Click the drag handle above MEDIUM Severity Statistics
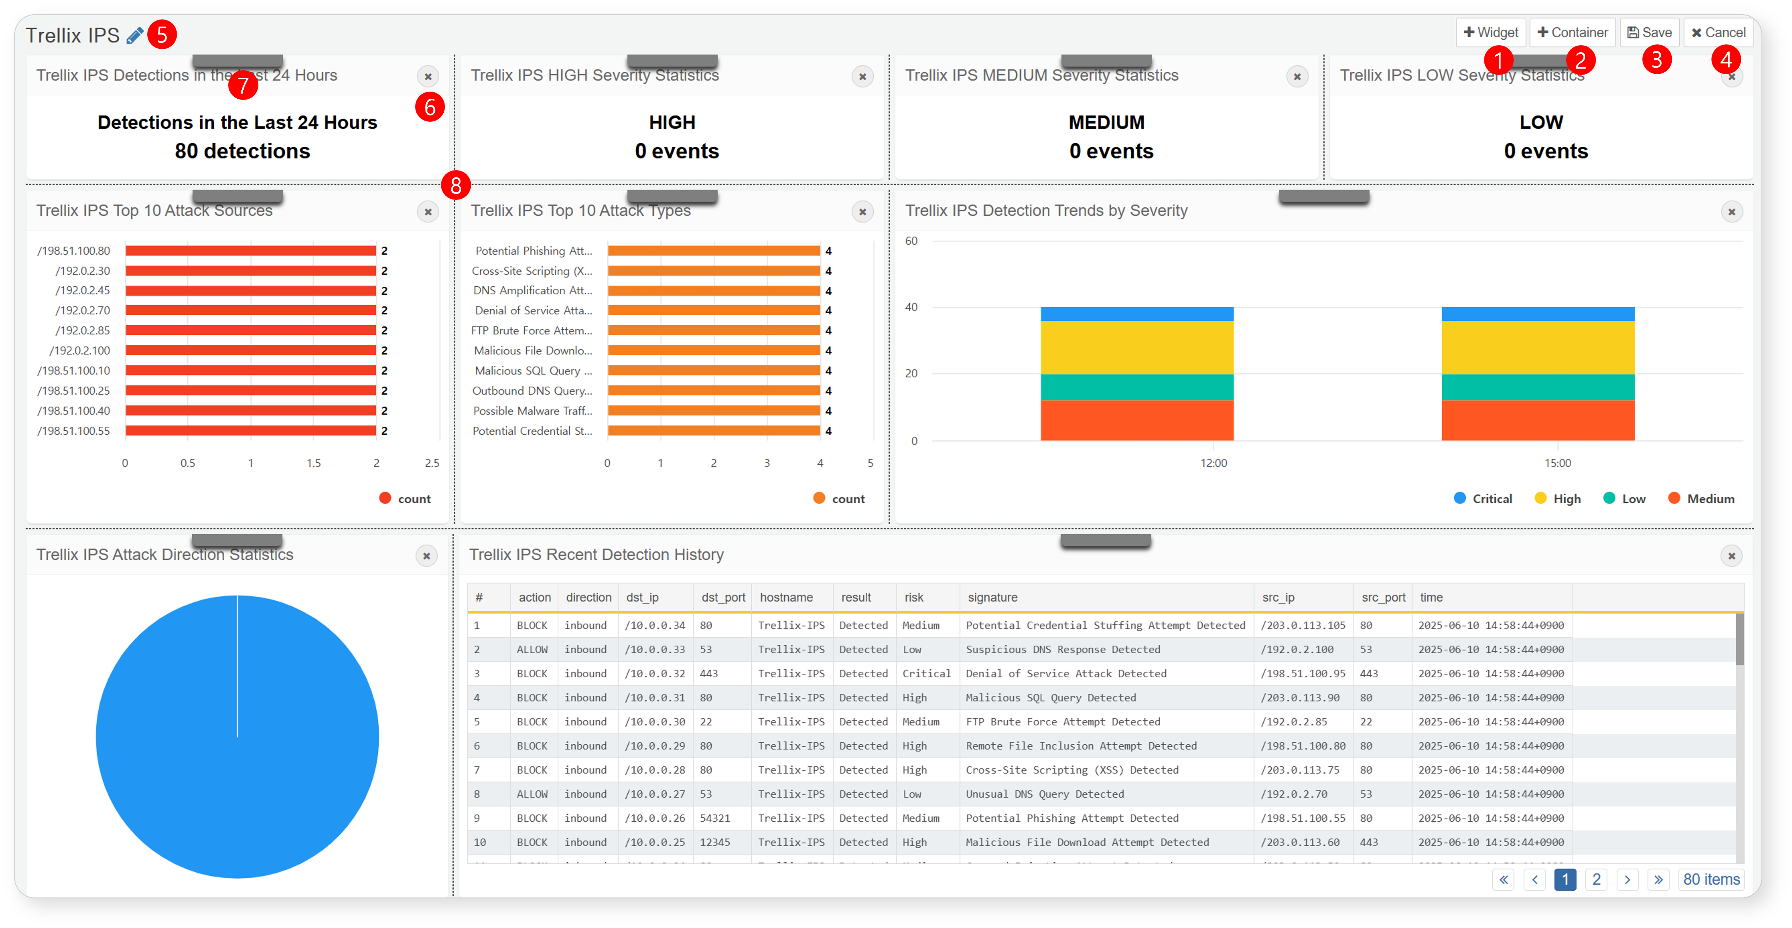 [x=1106, y=61]
